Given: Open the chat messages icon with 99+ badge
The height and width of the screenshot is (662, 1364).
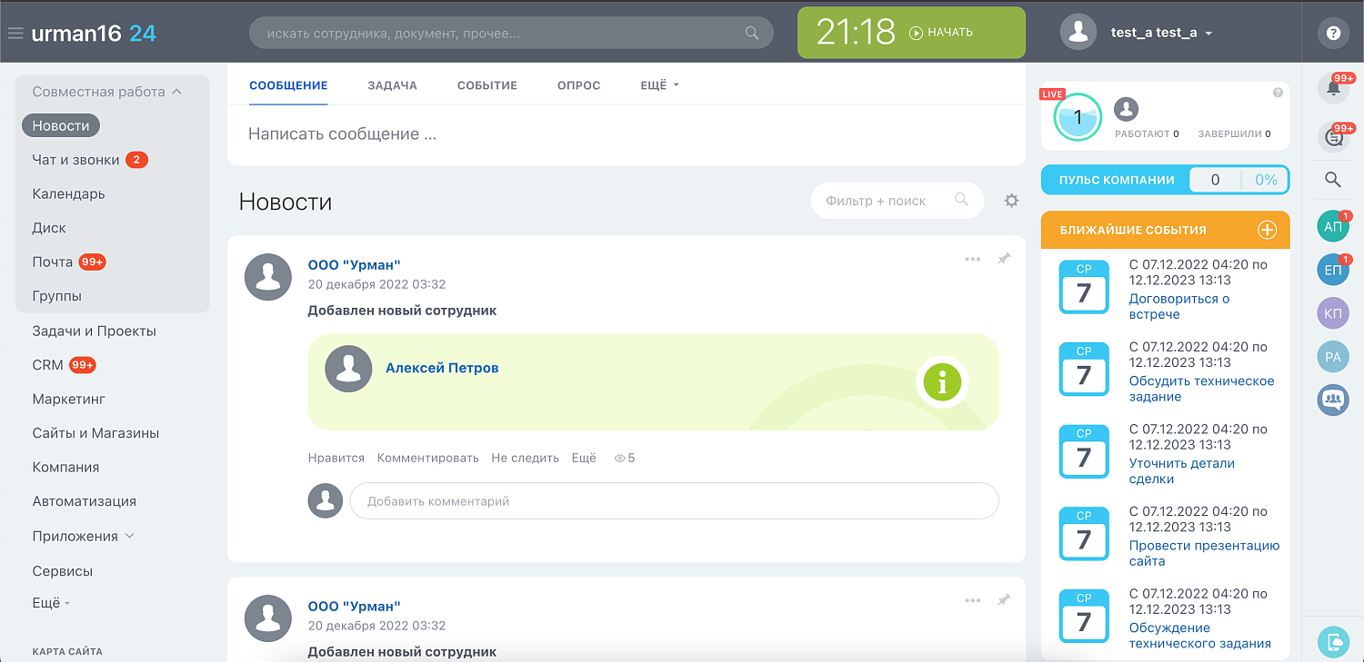Looking at the screenshot, I should click(1333, 137).
